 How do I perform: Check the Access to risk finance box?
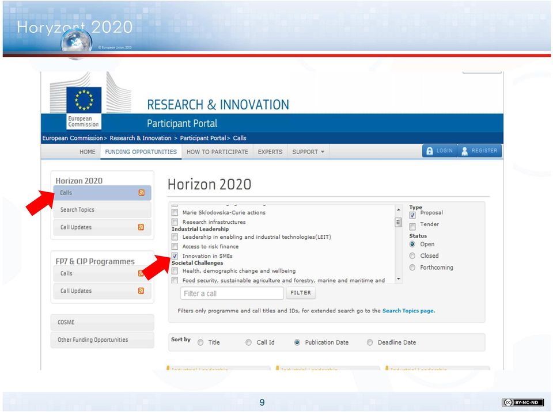coord(175,246)
